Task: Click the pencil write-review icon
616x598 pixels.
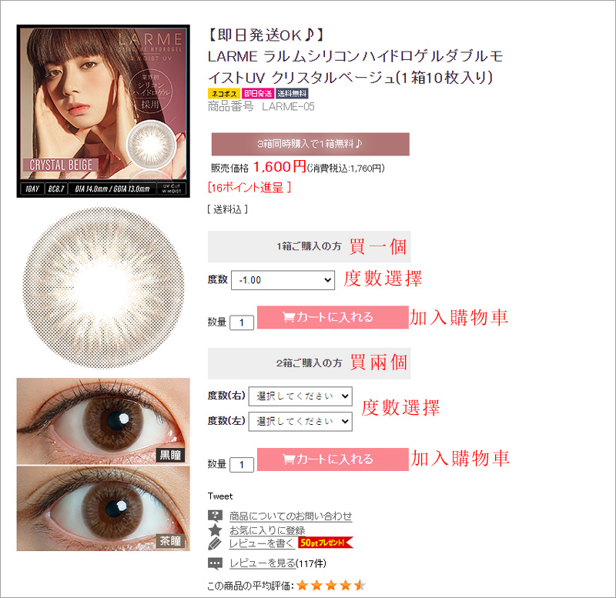Action: click(215, 544)
